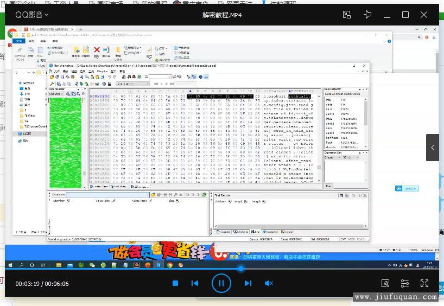The height and width of the screenshot is (306, 444).
Task: Click the Find Results panel title
Action: click(x=223, y=195)
